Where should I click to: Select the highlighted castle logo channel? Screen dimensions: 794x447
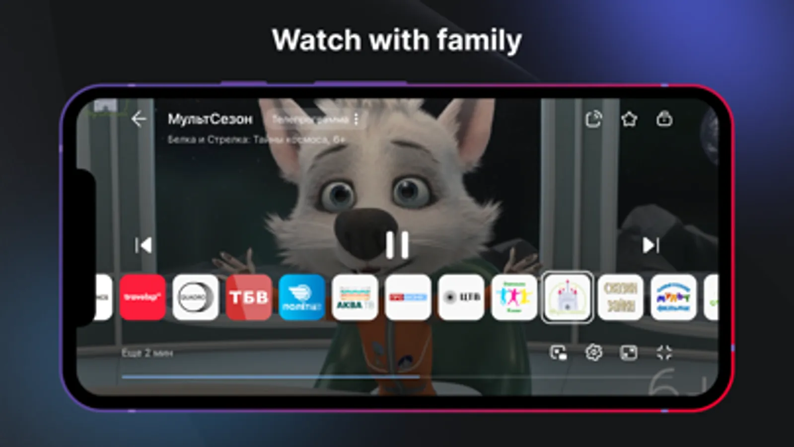pos(567,297)
